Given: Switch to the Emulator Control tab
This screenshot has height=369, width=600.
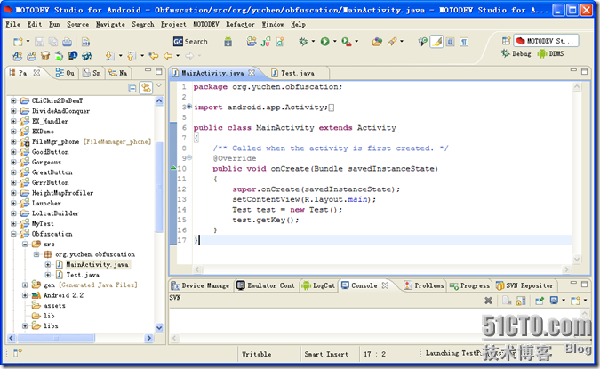Looking at the screenshot, I should (266, 285).
